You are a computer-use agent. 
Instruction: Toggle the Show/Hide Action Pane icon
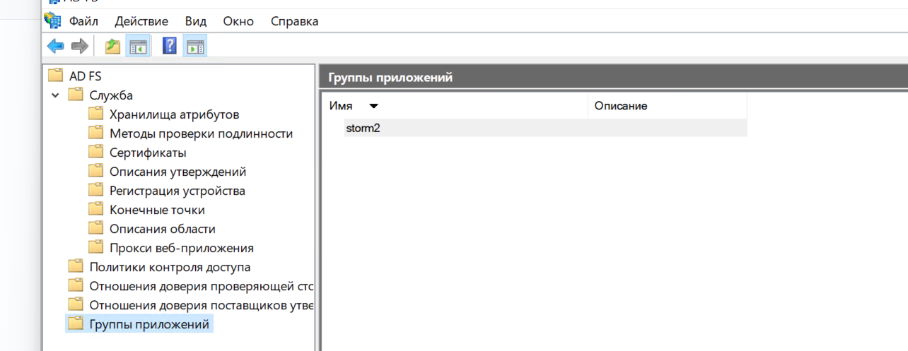point(195,47)
